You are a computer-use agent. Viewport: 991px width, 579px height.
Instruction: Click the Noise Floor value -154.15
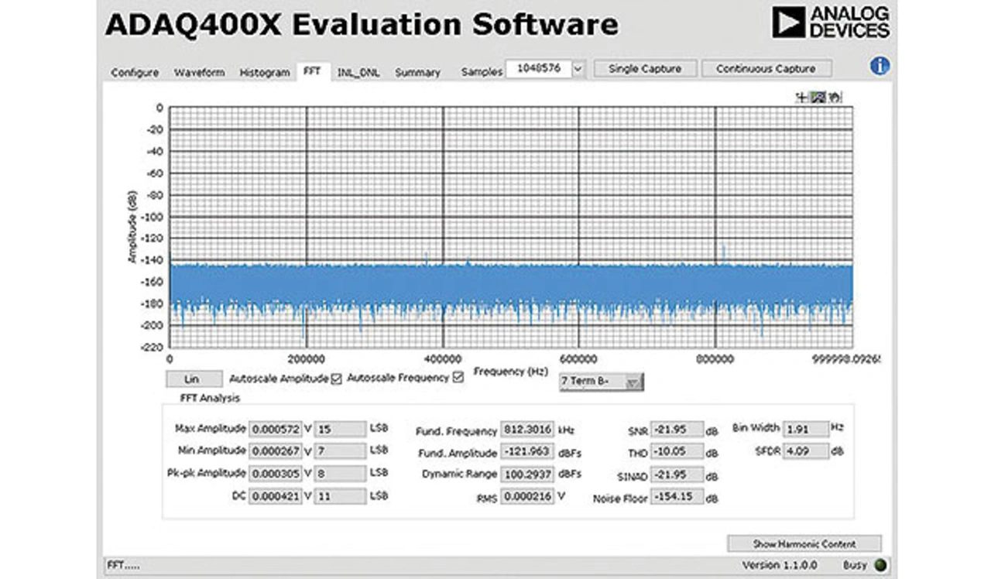tap(677, 497)
